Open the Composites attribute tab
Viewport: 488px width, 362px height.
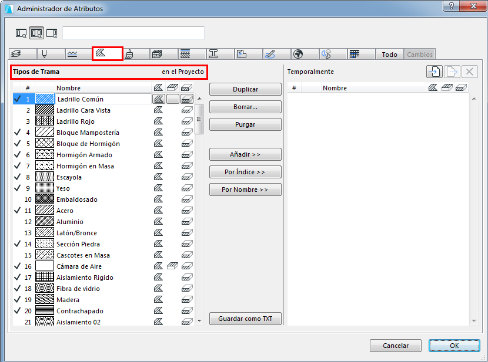coord(192,54)
